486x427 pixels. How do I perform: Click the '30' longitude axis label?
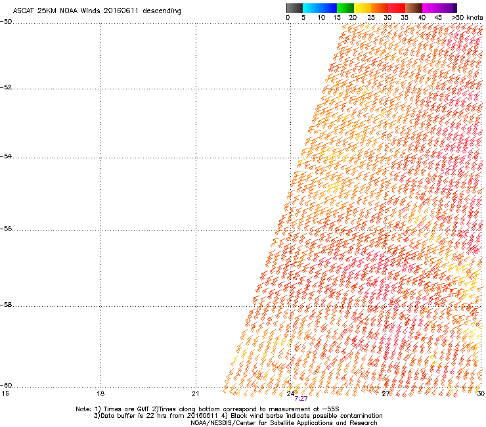point(481,393)
